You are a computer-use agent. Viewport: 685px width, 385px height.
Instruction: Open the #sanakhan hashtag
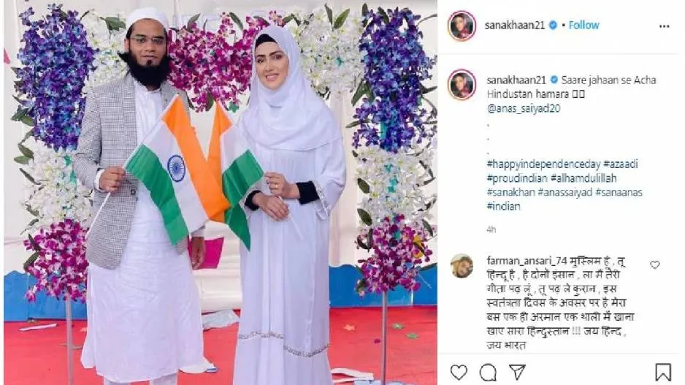click(511, 192)
